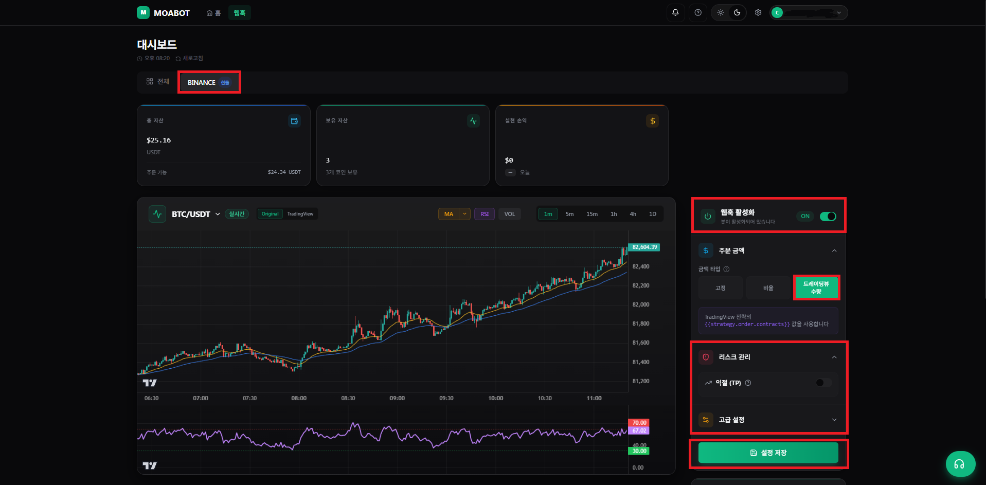Image resolution: width=986 pixels, height=485 pixels.
Task: Click the {{strategy.order.contracts}} code text
Action: (x=747, y=324)
